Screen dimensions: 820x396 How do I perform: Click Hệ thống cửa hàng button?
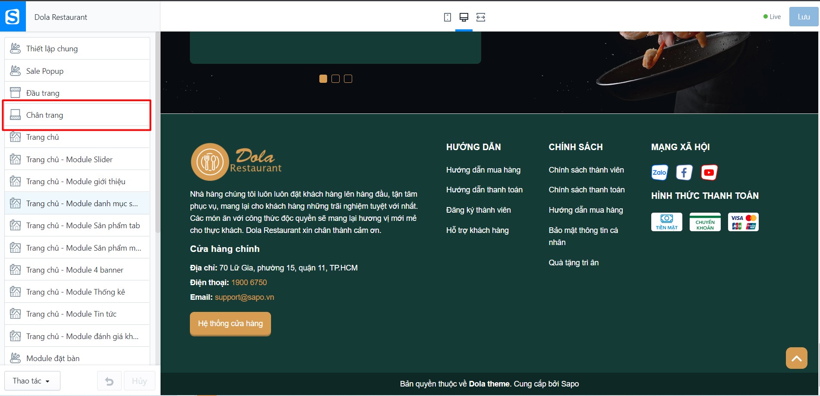[230, 324]
